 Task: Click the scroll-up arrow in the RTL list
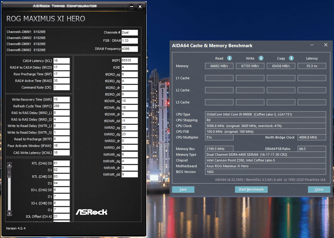[9, 165]
